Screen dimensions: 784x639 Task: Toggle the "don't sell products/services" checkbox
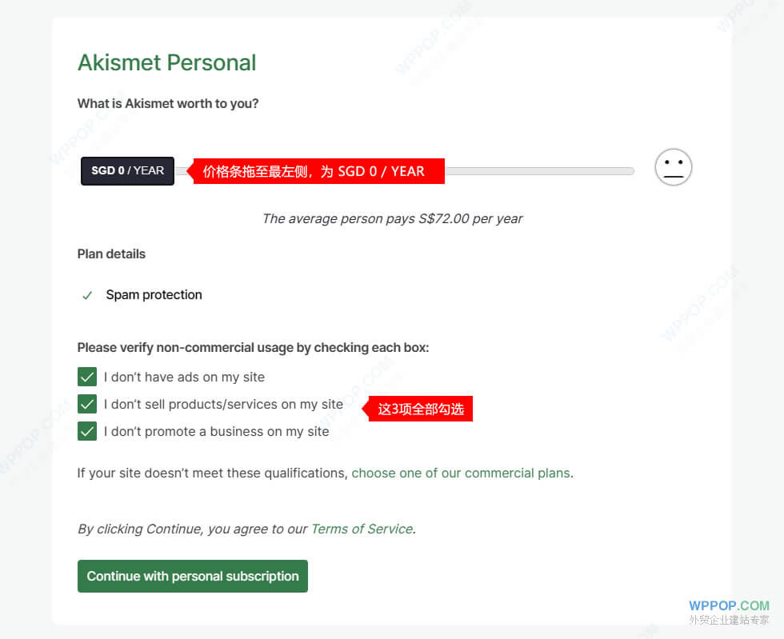pyautogui.click(x=87, y=404)
